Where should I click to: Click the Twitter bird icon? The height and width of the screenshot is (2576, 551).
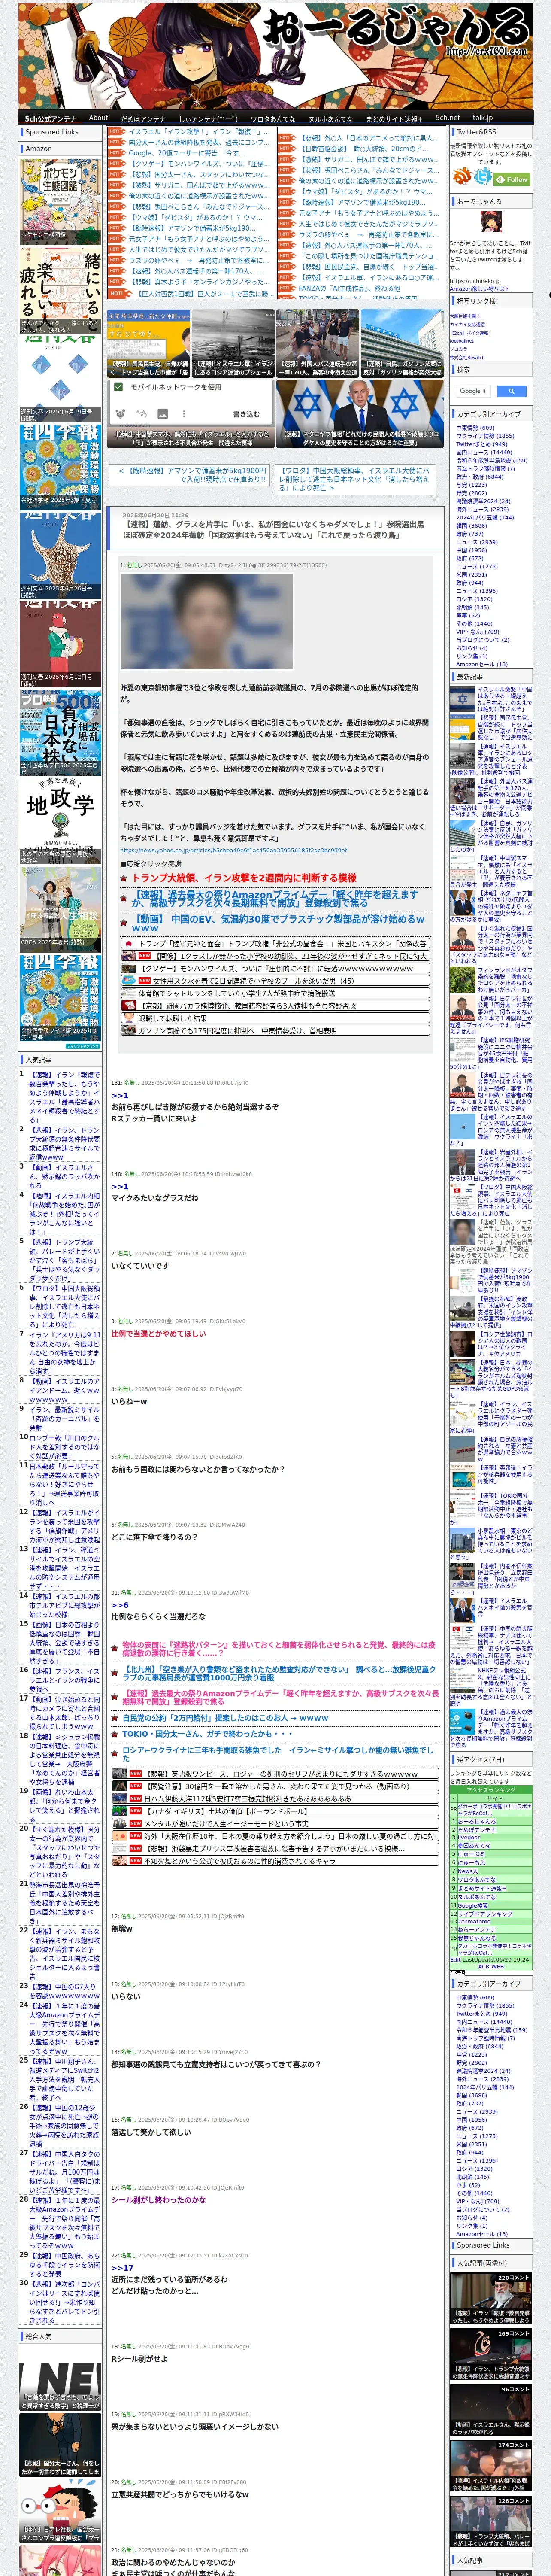pos(483,177)
